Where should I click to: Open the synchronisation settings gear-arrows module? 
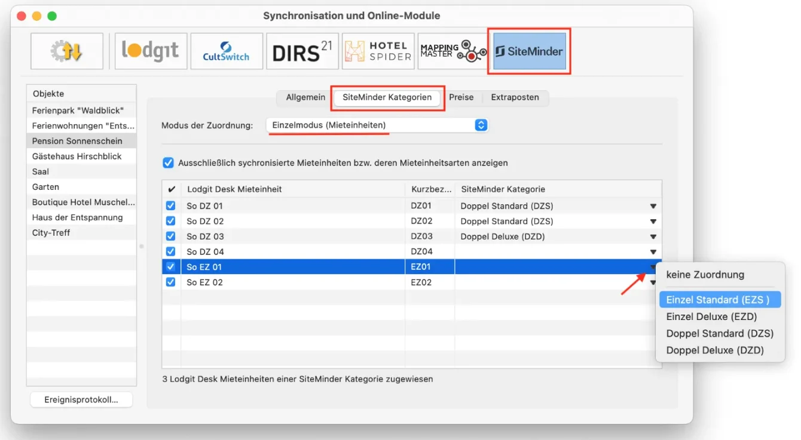[67, 51]
